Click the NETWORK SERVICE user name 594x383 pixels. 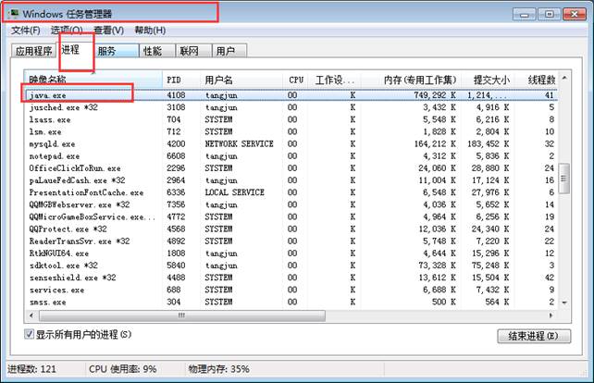click(x=239, y=144)
